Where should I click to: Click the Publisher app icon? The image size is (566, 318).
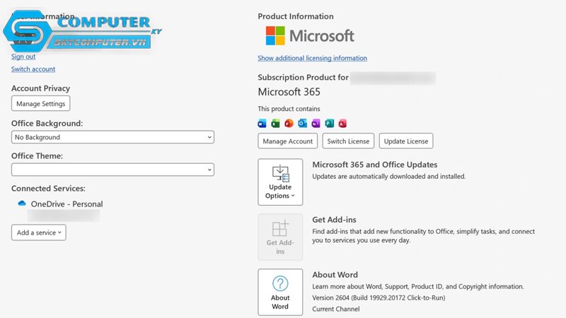[329, 123]
